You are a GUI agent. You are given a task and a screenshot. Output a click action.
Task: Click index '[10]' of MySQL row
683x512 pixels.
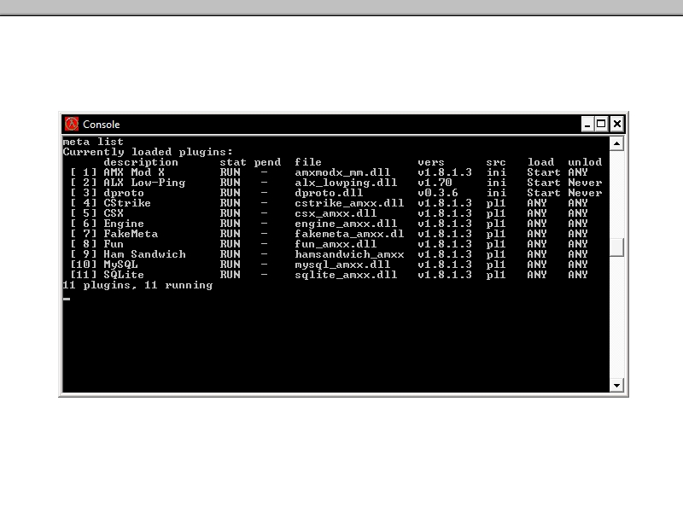[x=83, y=265]
